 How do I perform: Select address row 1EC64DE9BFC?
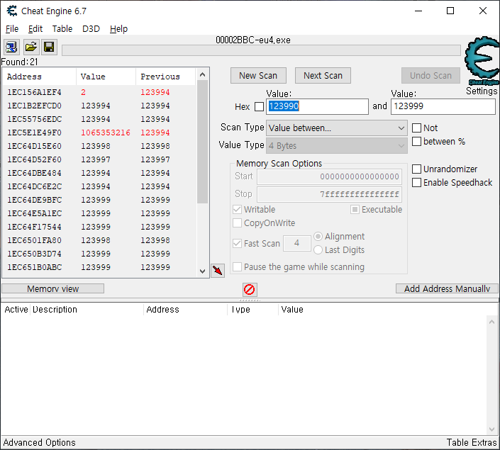pos(100,200)
